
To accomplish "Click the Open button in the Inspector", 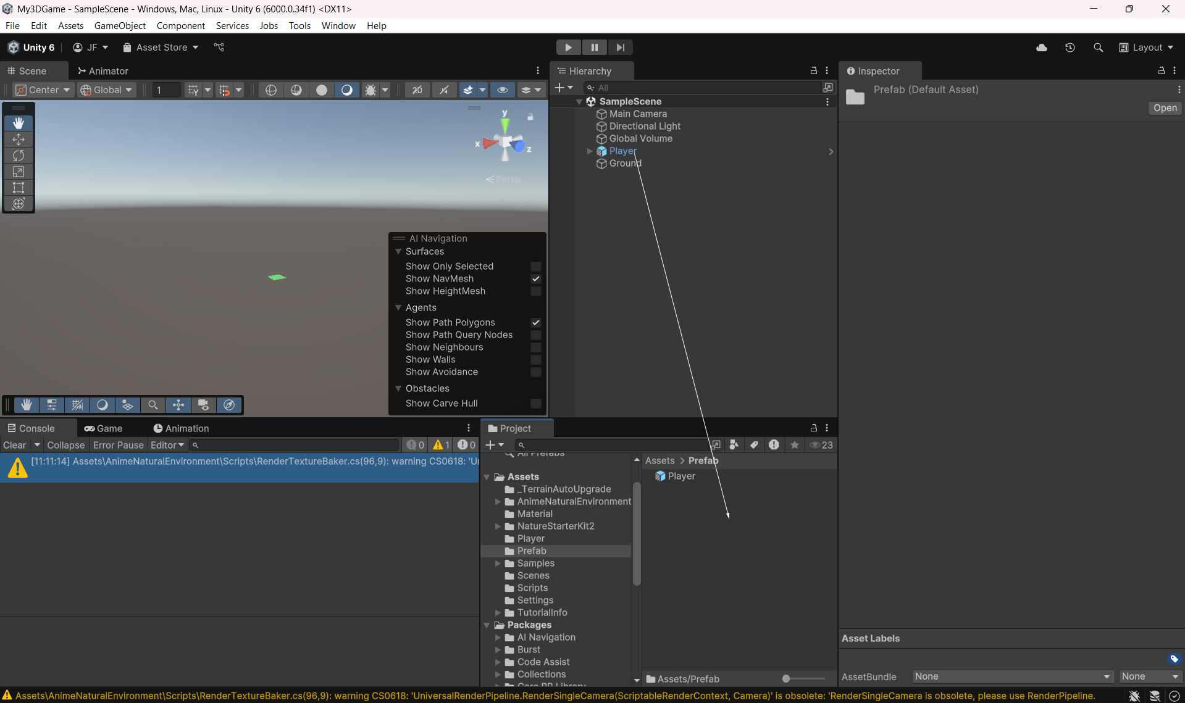I will [x=1164, y=108].
